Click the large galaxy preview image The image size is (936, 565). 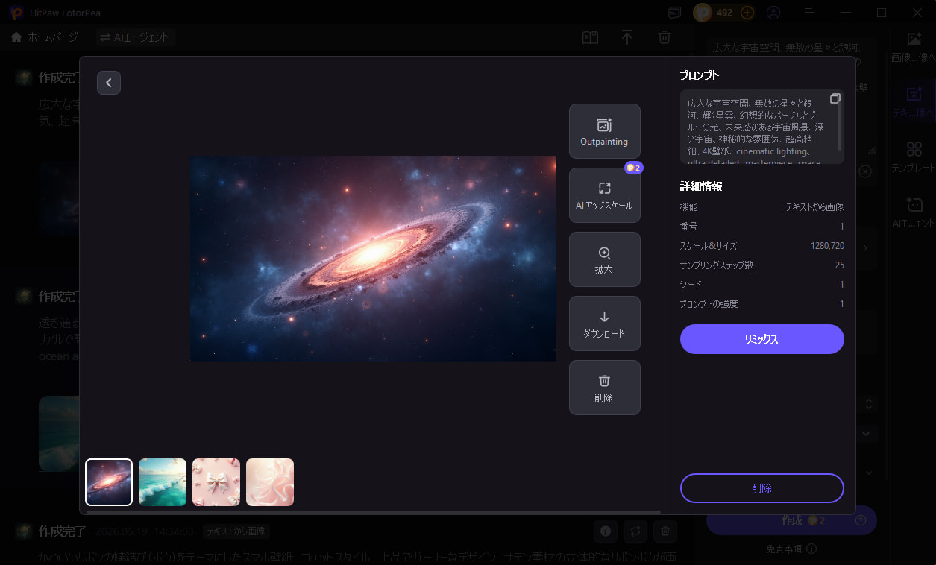pos(373,259)
